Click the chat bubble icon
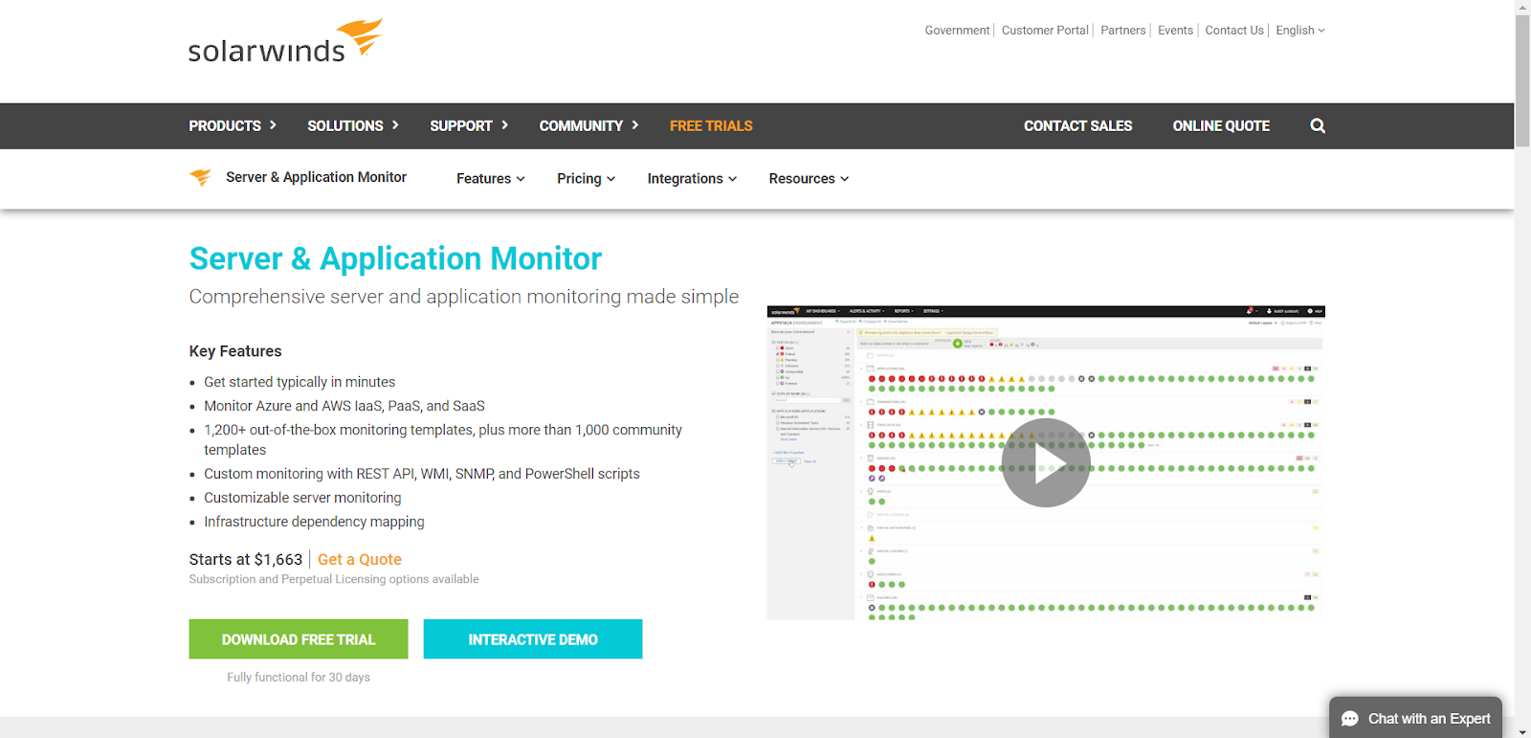Viewport: 1531px width, 738px height. coord(1350,719)
